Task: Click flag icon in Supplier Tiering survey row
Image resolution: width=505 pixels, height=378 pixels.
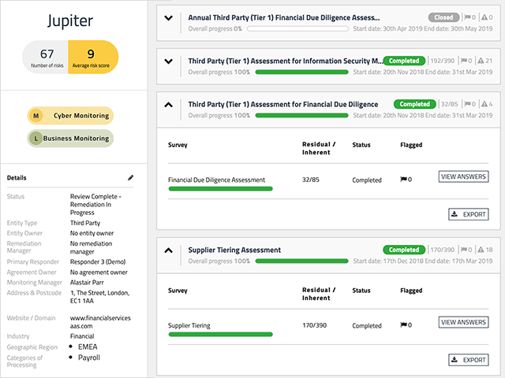Action: (x=404, y=325)
